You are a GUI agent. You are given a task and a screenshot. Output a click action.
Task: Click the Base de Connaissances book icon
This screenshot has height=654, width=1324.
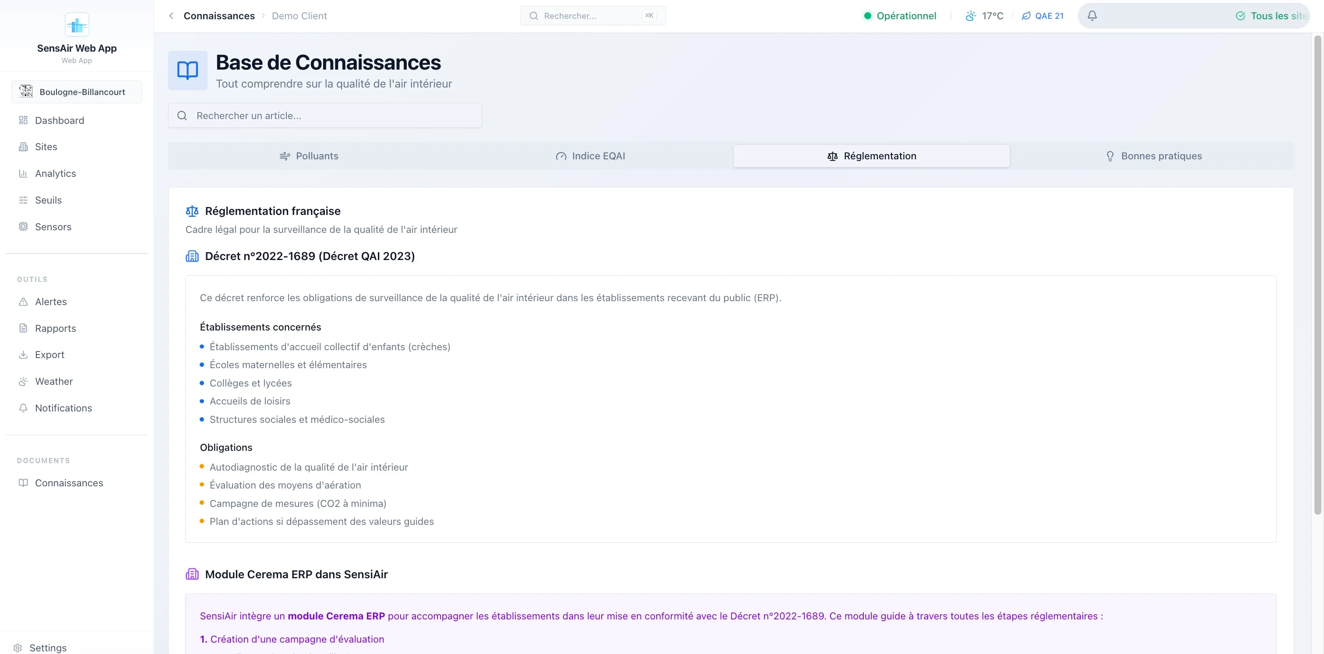click(187, 70)
